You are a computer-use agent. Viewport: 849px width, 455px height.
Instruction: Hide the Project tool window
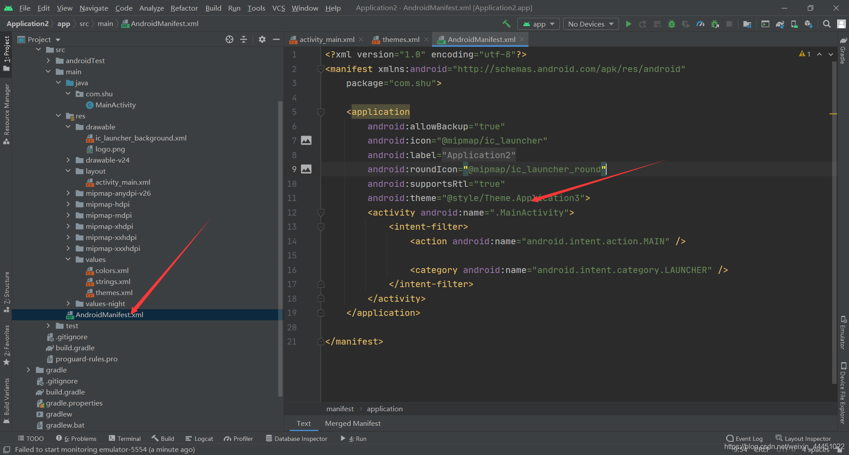(x=276, y=39)
